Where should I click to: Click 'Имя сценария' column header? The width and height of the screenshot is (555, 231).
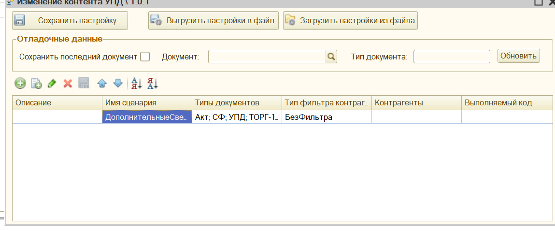point(147,102)
